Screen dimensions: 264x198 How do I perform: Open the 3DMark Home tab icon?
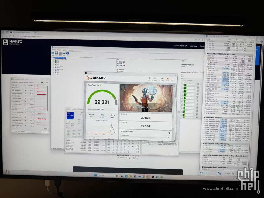(149, 78)
